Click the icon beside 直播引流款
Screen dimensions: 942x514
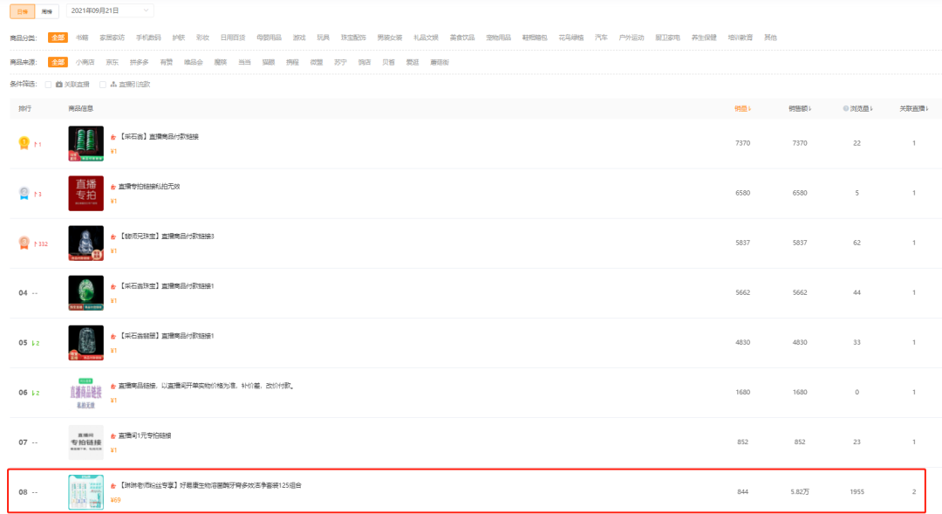[x=113, y=84]
